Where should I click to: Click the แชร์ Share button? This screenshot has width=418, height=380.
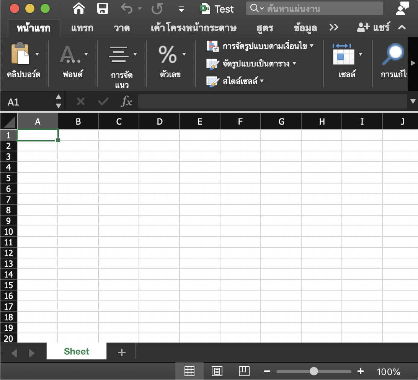pos(373,28)
